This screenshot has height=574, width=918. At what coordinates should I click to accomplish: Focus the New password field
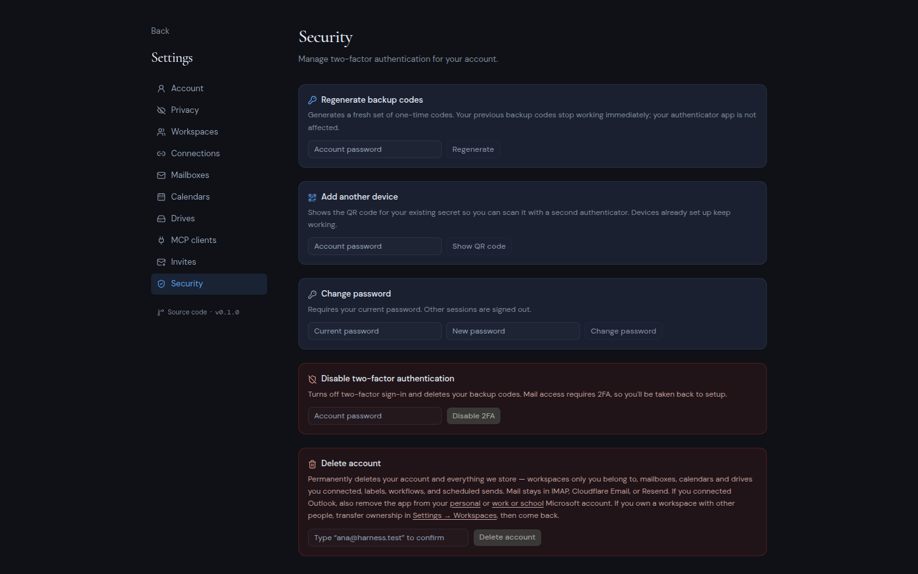coord(513,331)
